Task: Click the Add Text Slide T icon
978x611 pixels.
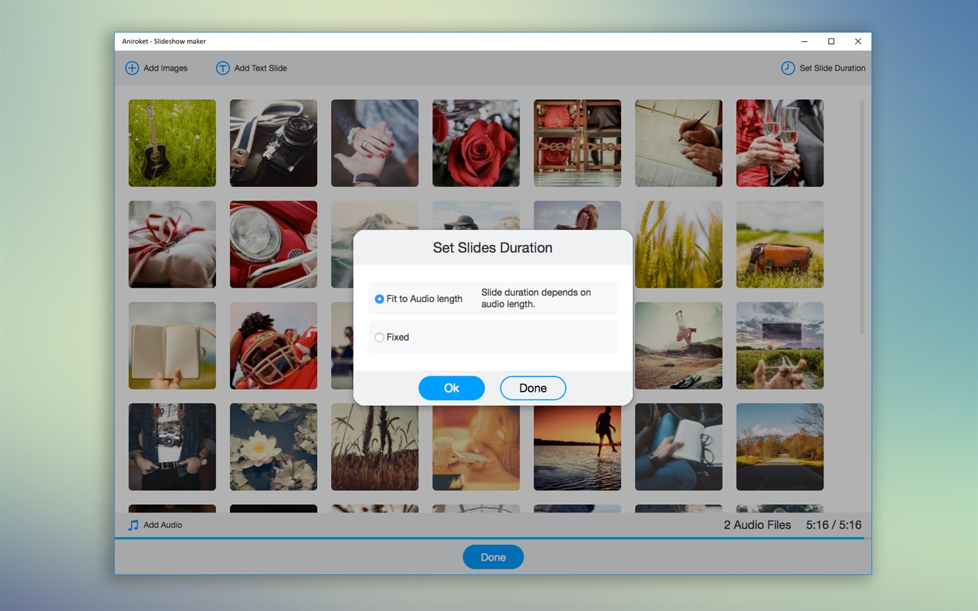Action: click(223, 68)
